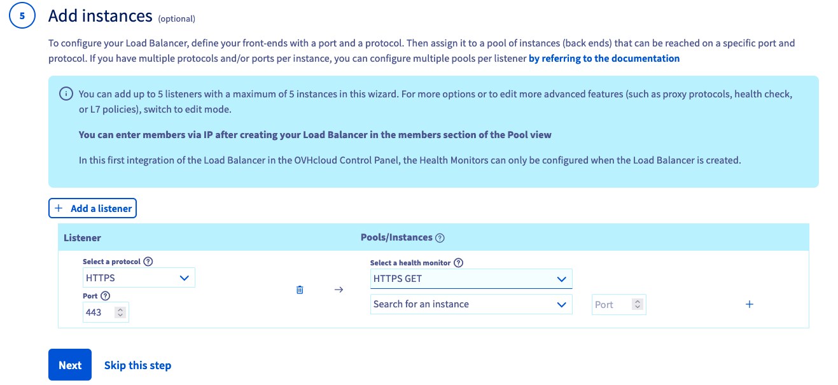Open the Search for an instance dropdown
Image resolution: width=838 pixels, height=385 pixels.
471,304
